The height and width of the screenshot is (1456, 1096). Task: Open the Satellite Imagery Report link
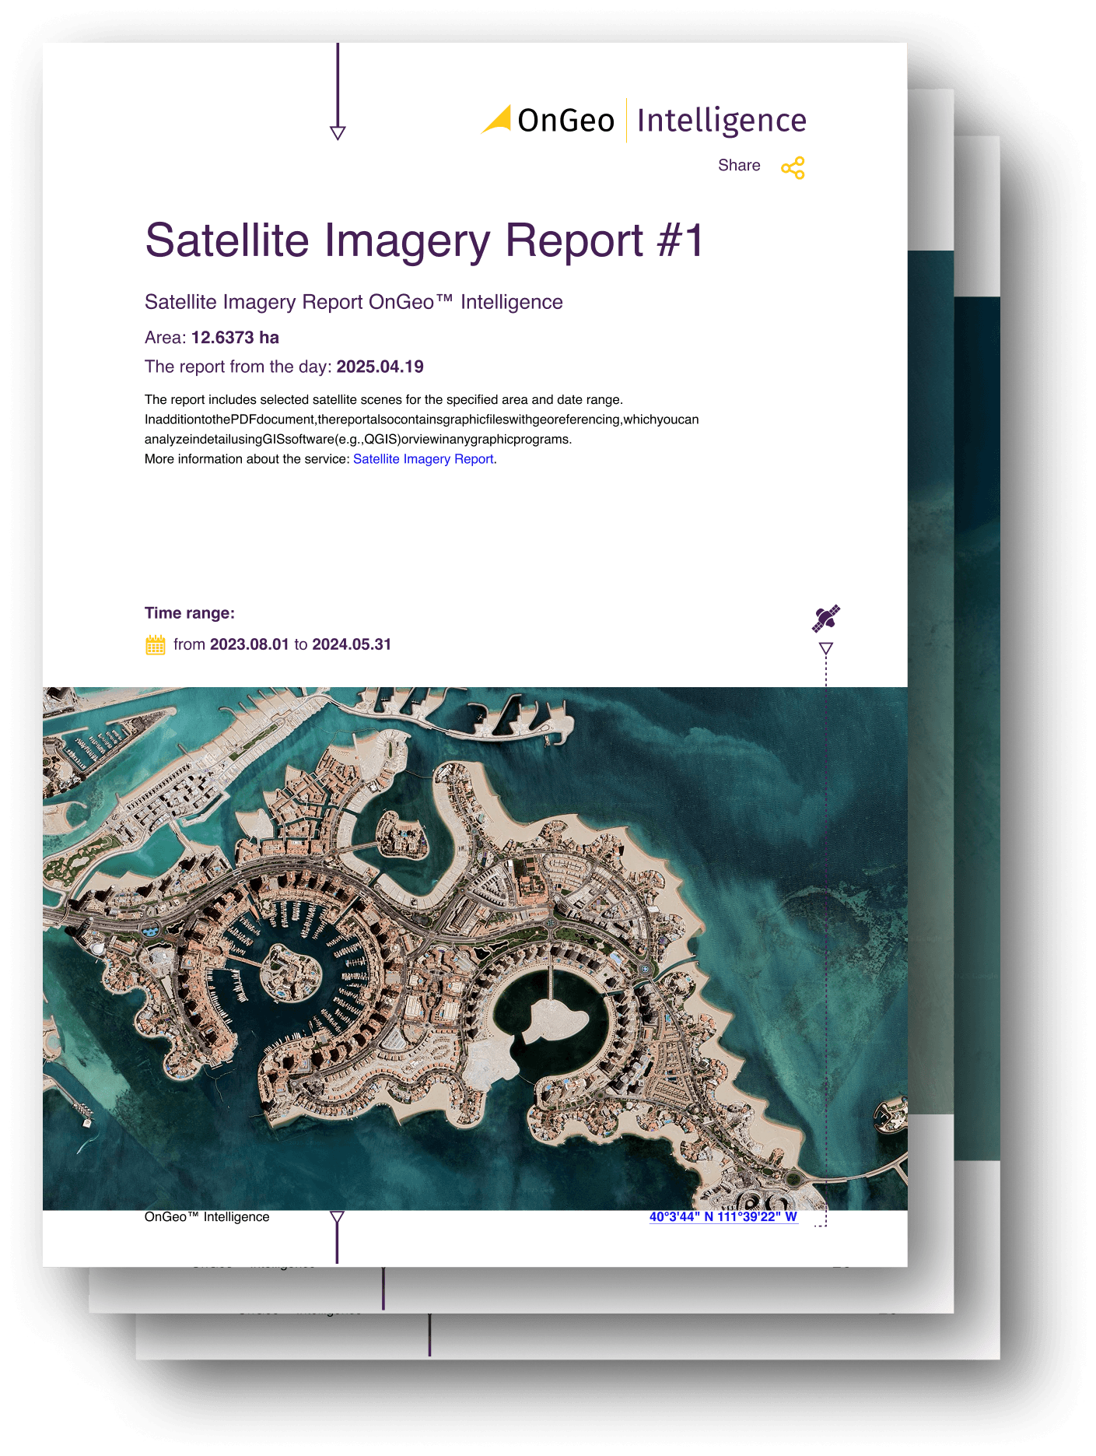(423, 459)
